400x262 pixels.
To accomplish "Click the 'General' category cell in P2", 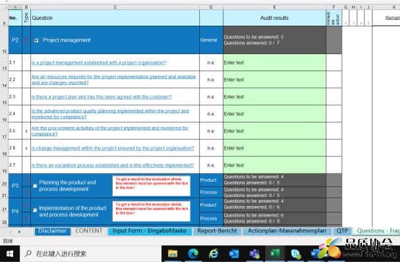I will click(211, 40).
